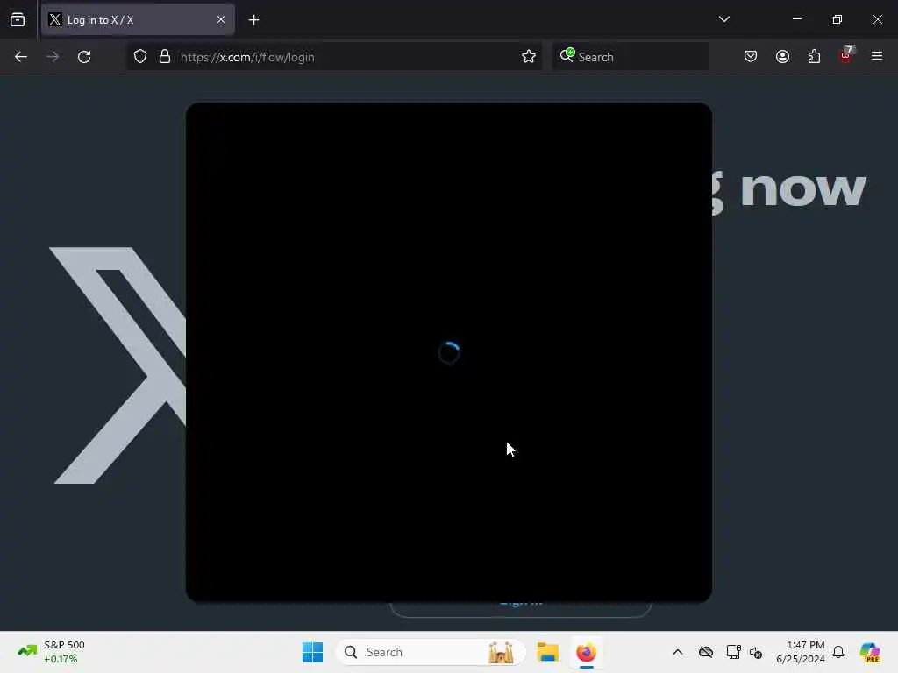Go forward one page

[x=53, y=57]
